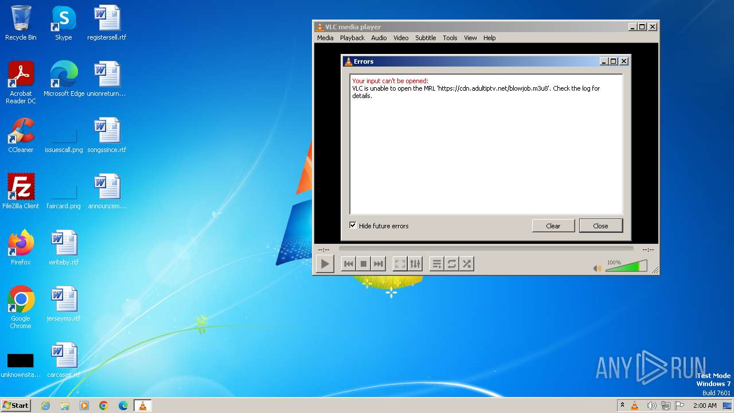
Task: Click the 2:00 AM system clock
Action: 705,406
